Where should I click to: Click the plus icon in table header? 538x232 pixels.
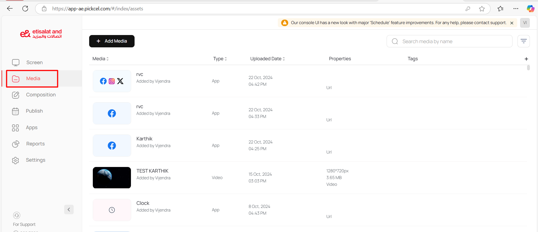tap(526, 59)
